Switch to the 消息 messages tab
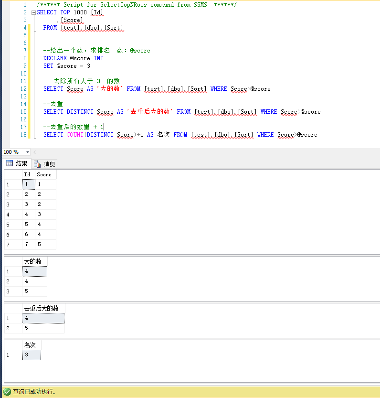This screenshot has width=380, height=398. click(x=45, y=164)
